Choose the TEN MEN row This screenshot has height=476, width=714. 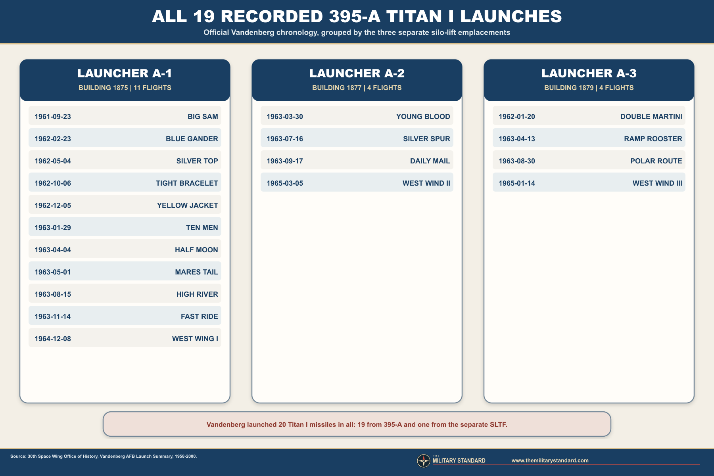click(125, 226)
